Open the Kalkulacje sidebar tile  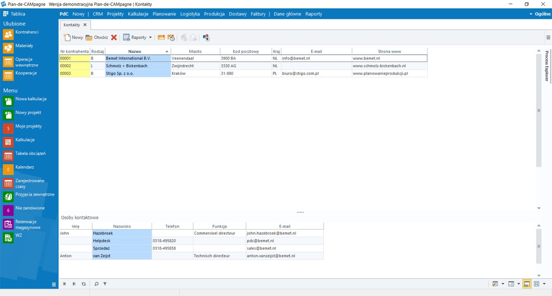pyautogui.click(x=19, y=142)
